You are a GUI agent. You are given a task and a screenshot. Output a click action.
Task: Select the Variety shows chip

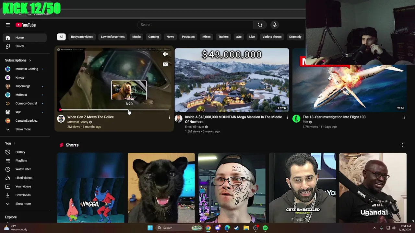point(272,37)
